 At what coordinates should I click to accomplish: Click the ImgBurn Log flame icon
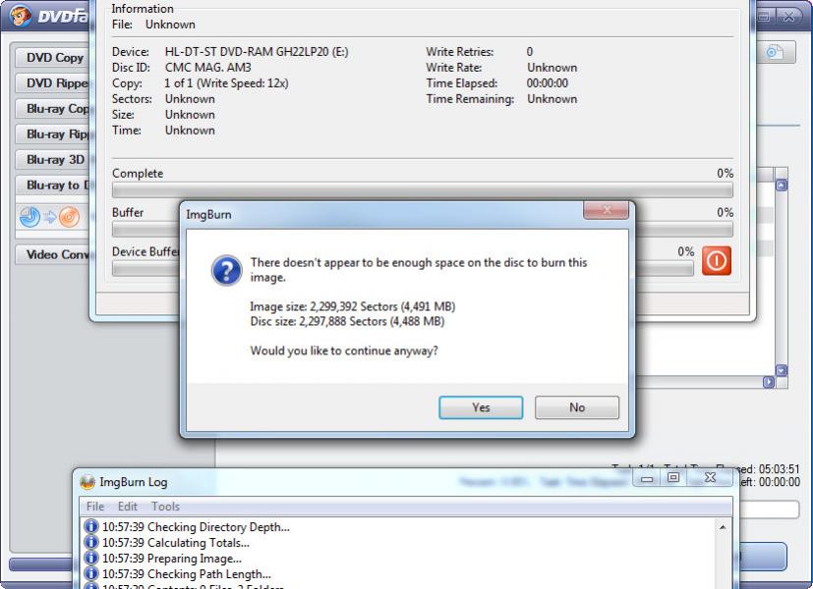(87, 482)
